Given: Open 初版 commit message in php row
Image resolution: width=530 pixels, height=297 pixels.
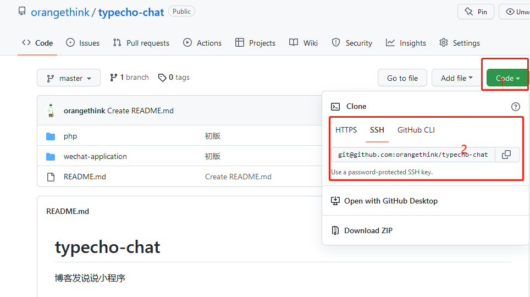Looking at the screenshot, I should coord(213,136).
